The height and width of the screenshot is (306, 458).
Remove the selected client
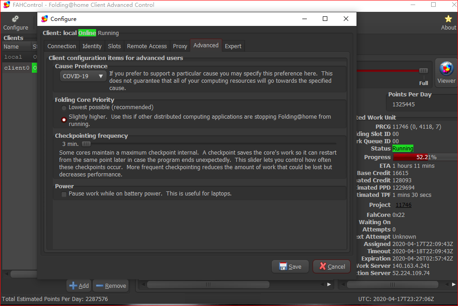tap(111, 286)
